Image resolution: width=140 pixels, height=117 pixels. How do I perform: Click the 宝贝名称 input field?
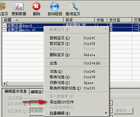tap(37, 103)
